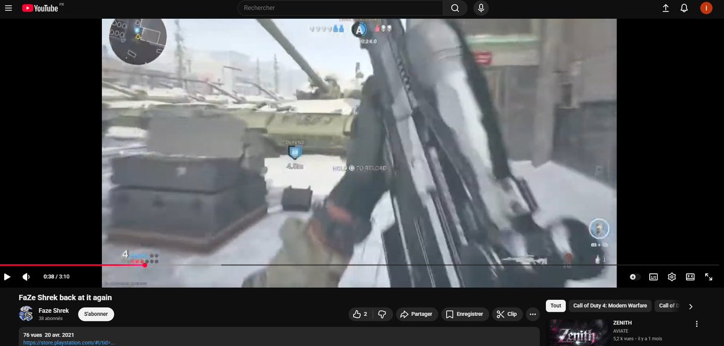Screen dimensions: 724x346
Task: Mute the video volume
Action: point(26,277)
